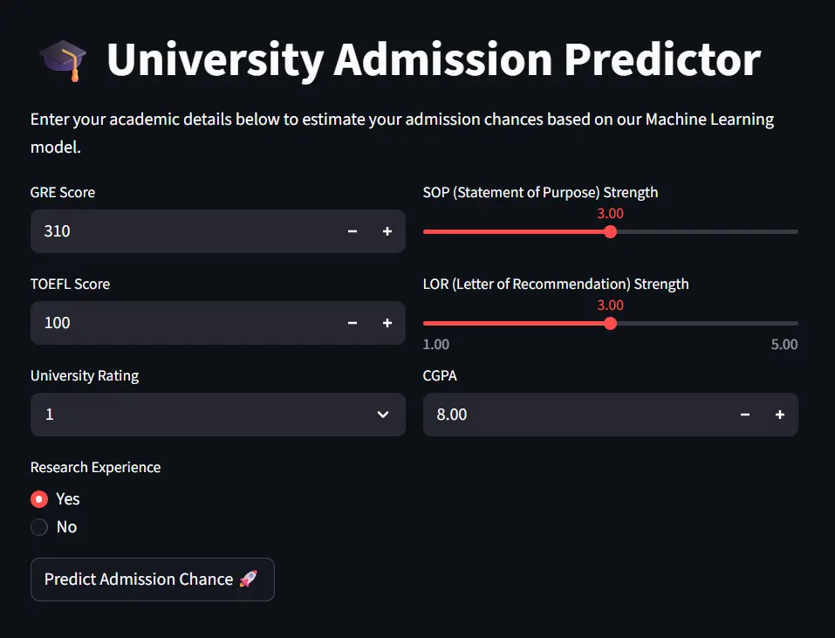Image resolution: width=835 pixels, height=638 pixels.
Task: Click the graduation cap icon in title
Action: (x=64, y=60)
